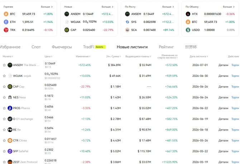Click the BTC icon in По Объему card
Image resolution: width=240 pixels, height=164 pixels.
pyautogui.click(x=188, y=22)
